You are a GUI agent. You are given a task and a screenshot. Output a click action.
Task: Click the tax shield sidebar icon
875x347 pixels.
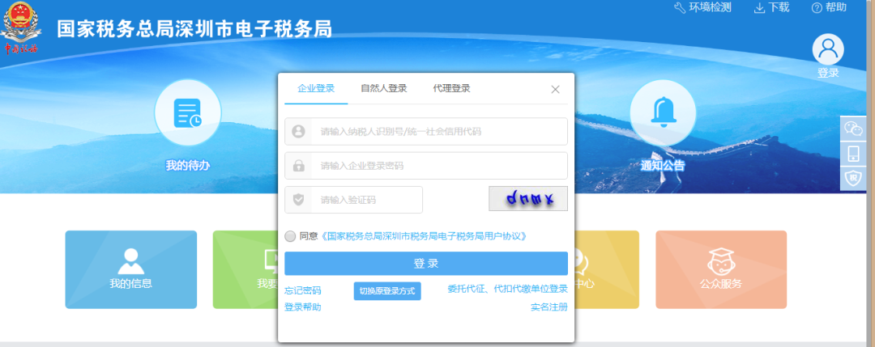click(x=853, y=178)
